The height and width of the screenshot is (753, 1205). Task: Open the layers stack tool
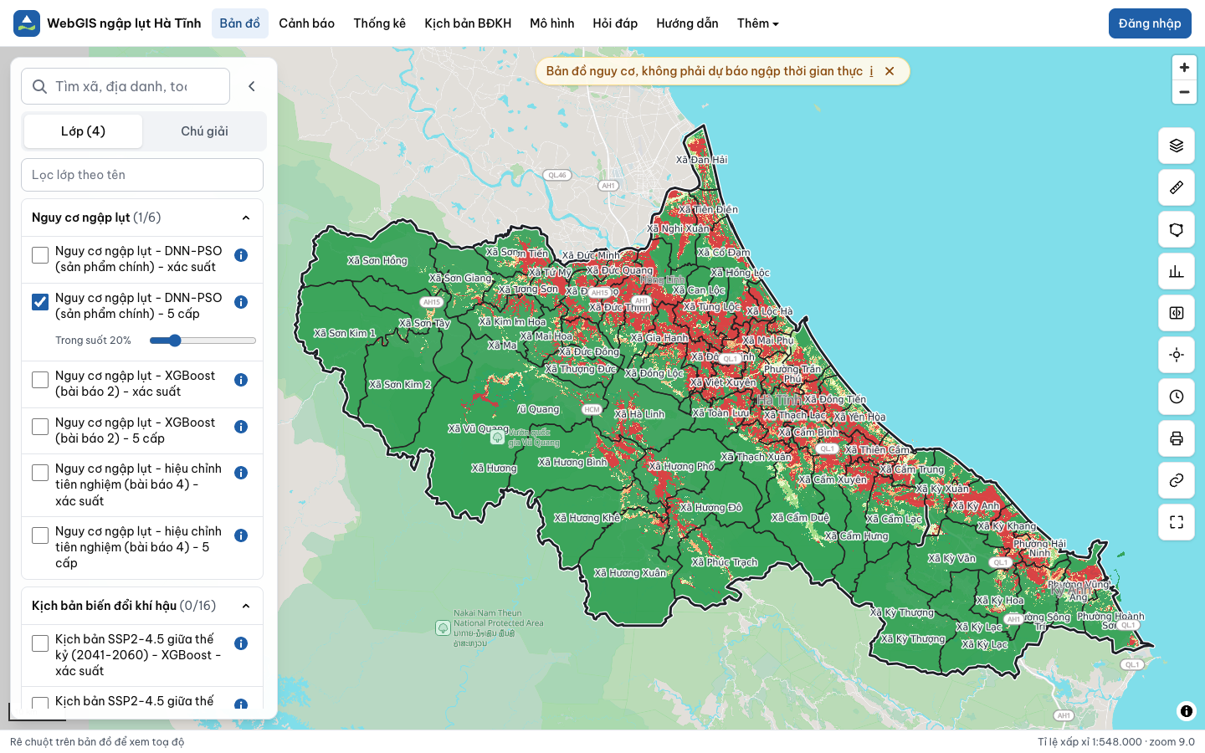pos(1177,146)
